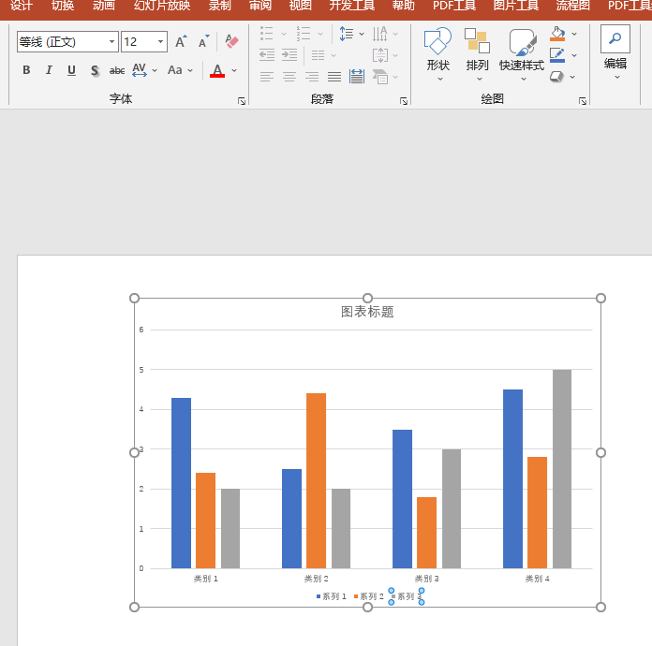Increase font size with the larger A icon
The width and height of the screenshot is (652, 646).
coord(181,41)
